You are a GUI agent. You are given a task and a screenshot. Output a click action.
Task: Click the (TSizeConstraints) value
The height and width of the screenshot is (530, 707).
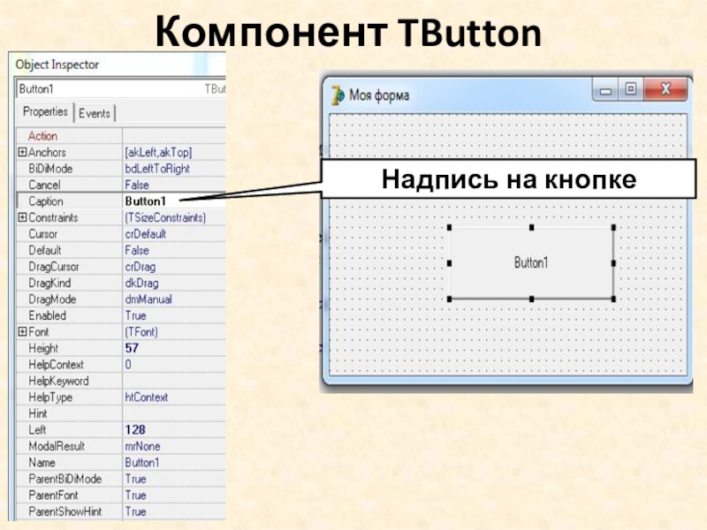165,217
